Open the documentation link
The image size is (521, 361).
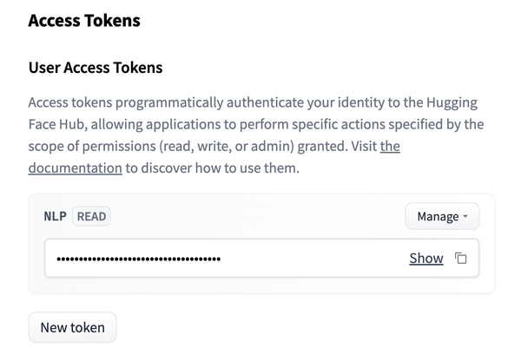pos(75,168)
